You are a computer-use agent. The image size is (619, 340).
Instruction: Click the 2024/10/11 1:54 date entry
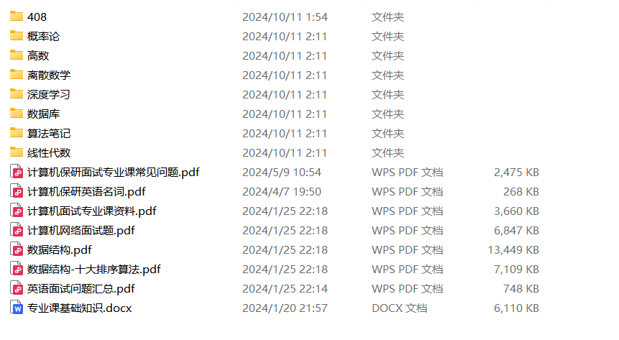click(285, 17)
